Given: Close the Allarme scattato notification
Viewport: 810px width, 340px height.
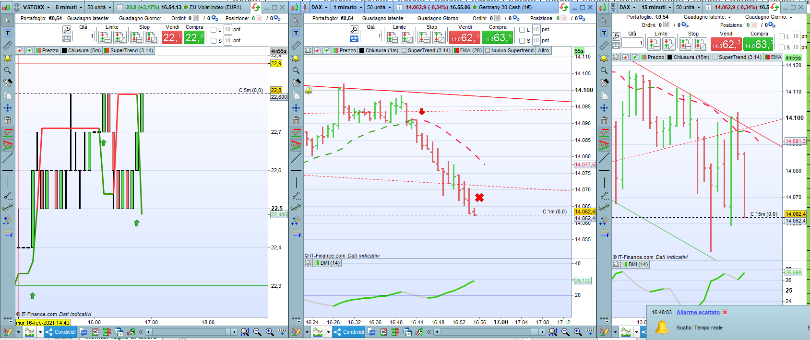Looking at the screenshot, I should pyautogui.click(x=725, y=312).
